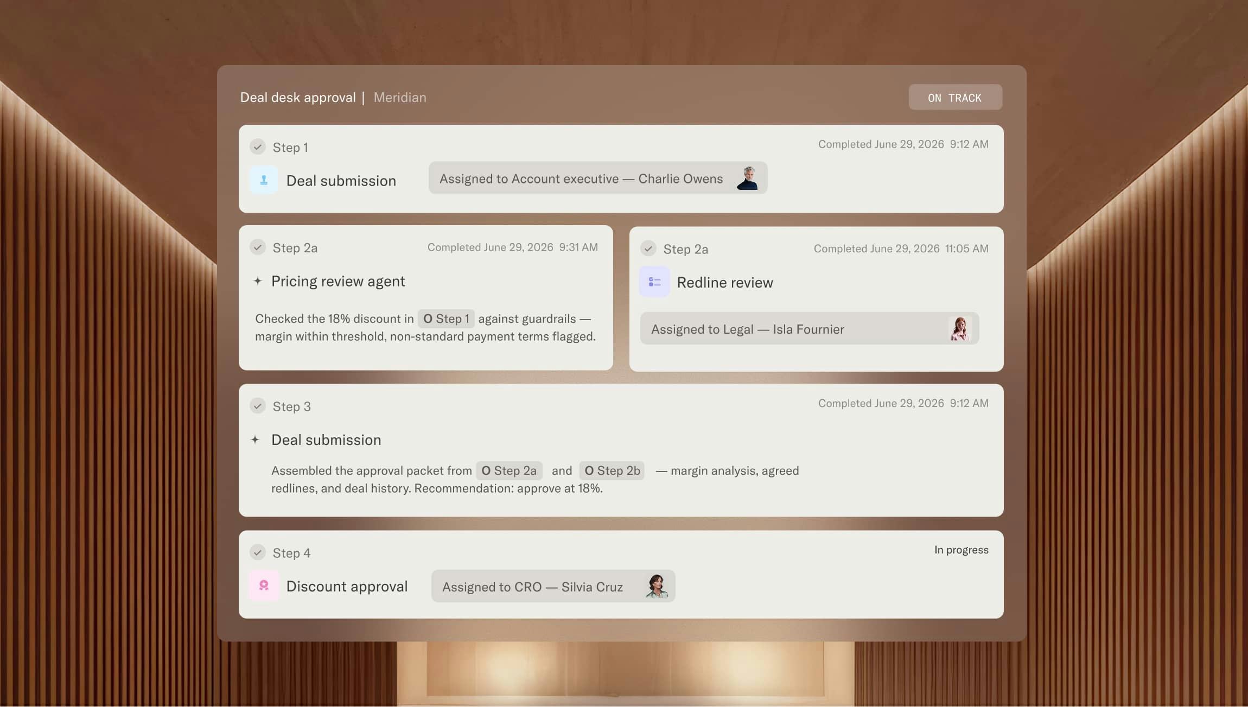Screen dimensions: 1248x707
Task: Click the pink Discount approval badge icon
Action: click(264, 585)
